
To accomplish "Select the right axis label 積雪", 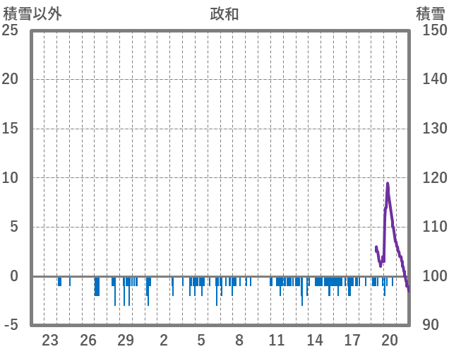I will pyautogui.click(x=430, y=14).
